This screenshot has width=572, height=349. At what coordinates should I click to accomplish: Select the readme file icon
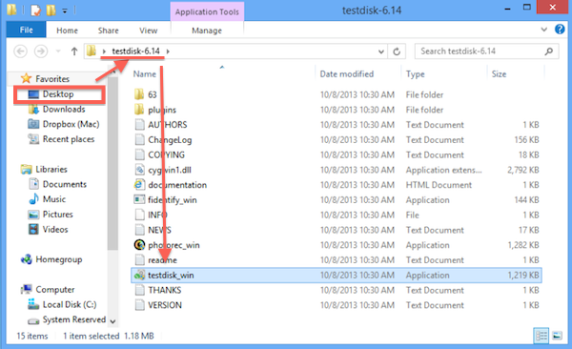[x=139, y=260]
